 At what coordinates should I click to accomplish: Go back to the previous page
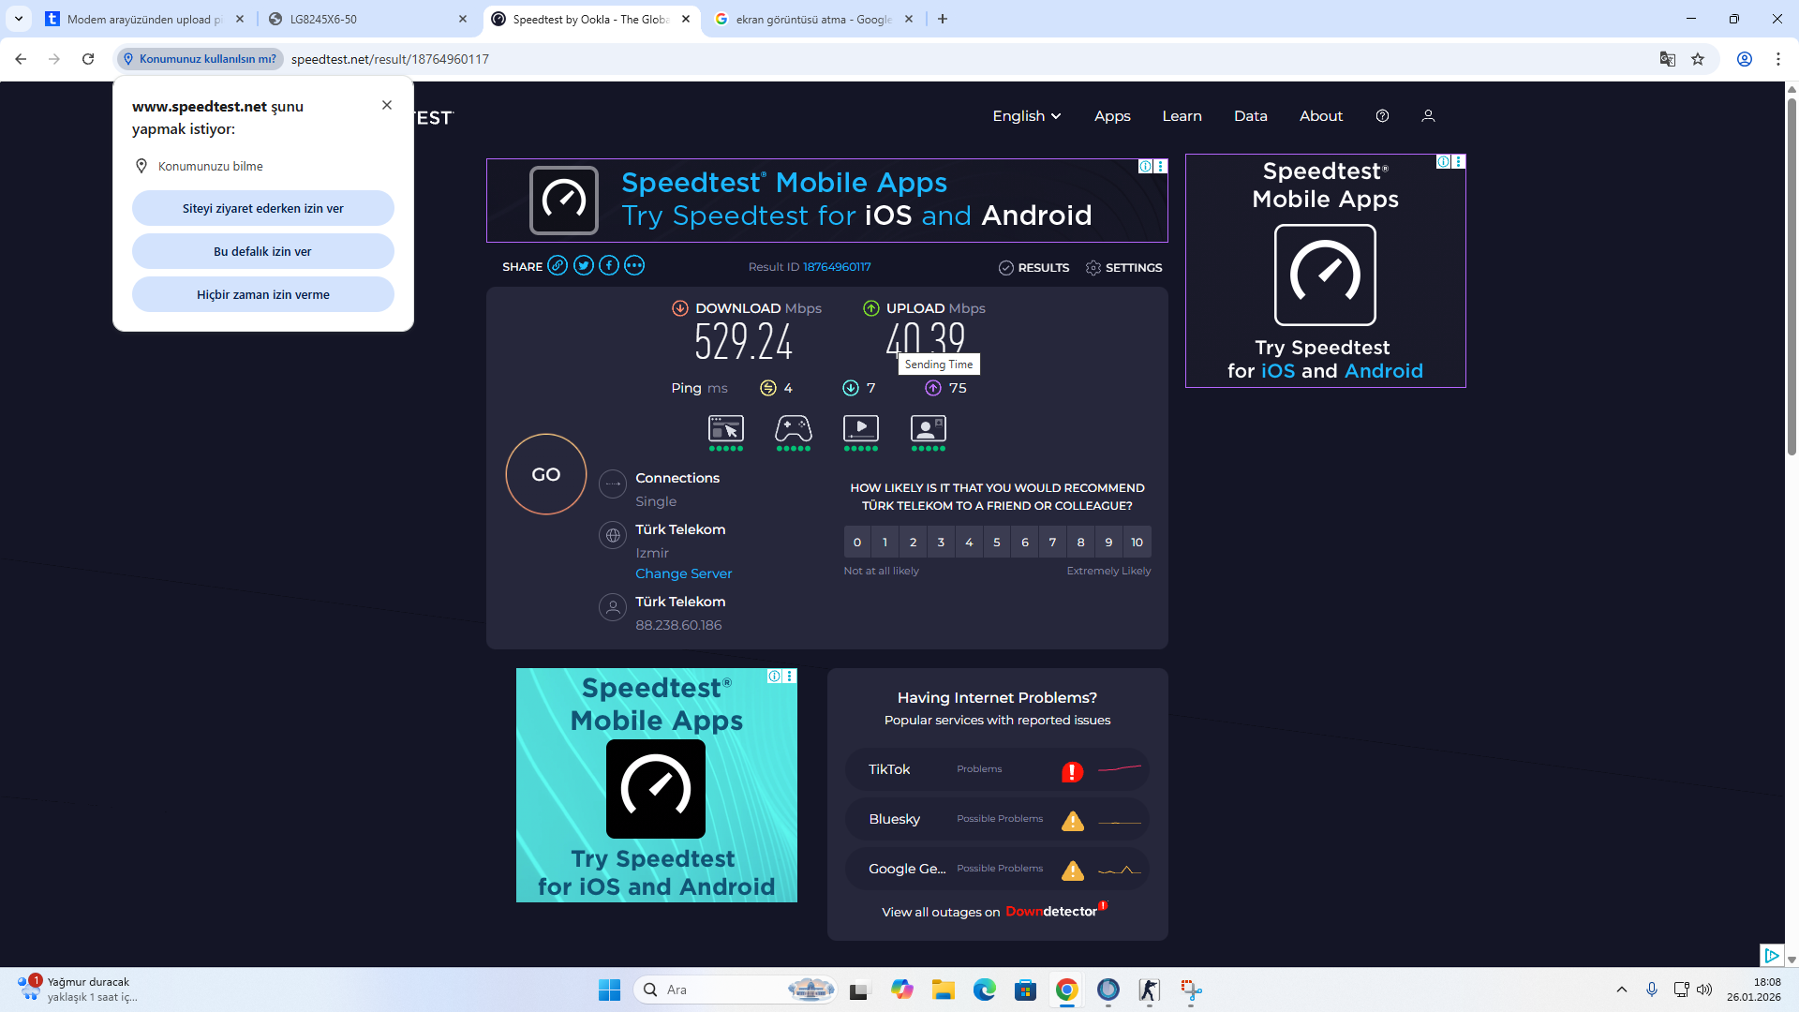(21, 59)
